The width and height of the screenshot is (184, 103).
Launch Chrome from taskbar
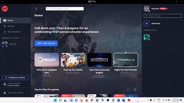click(x=92, y=100)
